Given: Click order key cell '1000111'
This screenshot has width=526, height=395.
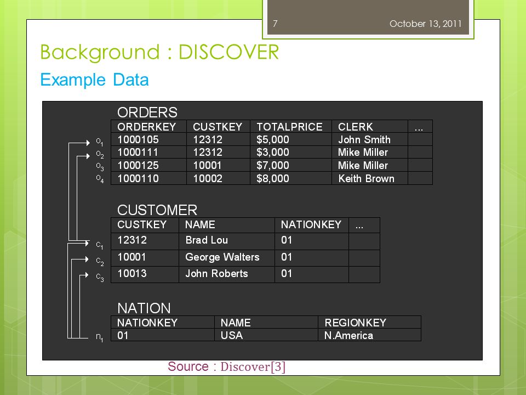Looking at the screenshot, I should click(x=138, y=152).
